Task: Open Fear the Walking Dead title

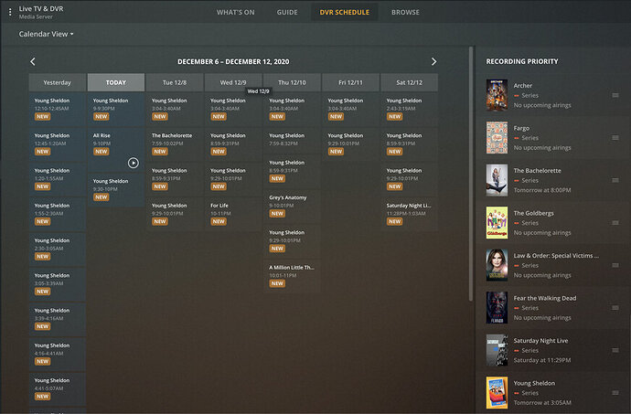Action: pyautogui.click(x=545, y=298)
